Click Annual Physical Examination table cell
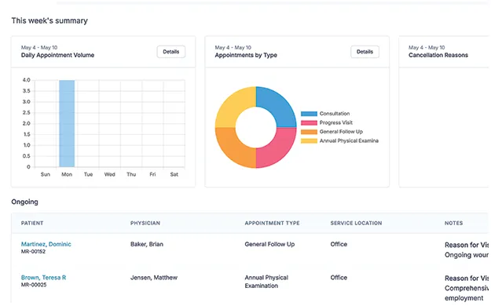This screenshot has width=491, height=306. pyautogui.click(x=266, y=282)
